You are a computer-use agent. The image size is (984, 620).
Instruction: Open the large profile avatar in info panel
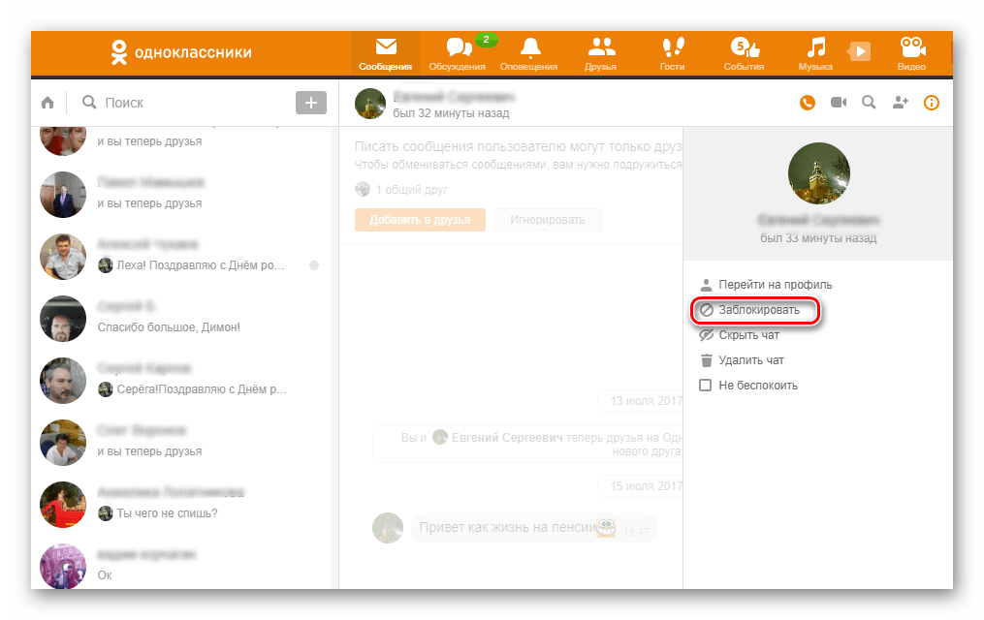coord(818,173)
